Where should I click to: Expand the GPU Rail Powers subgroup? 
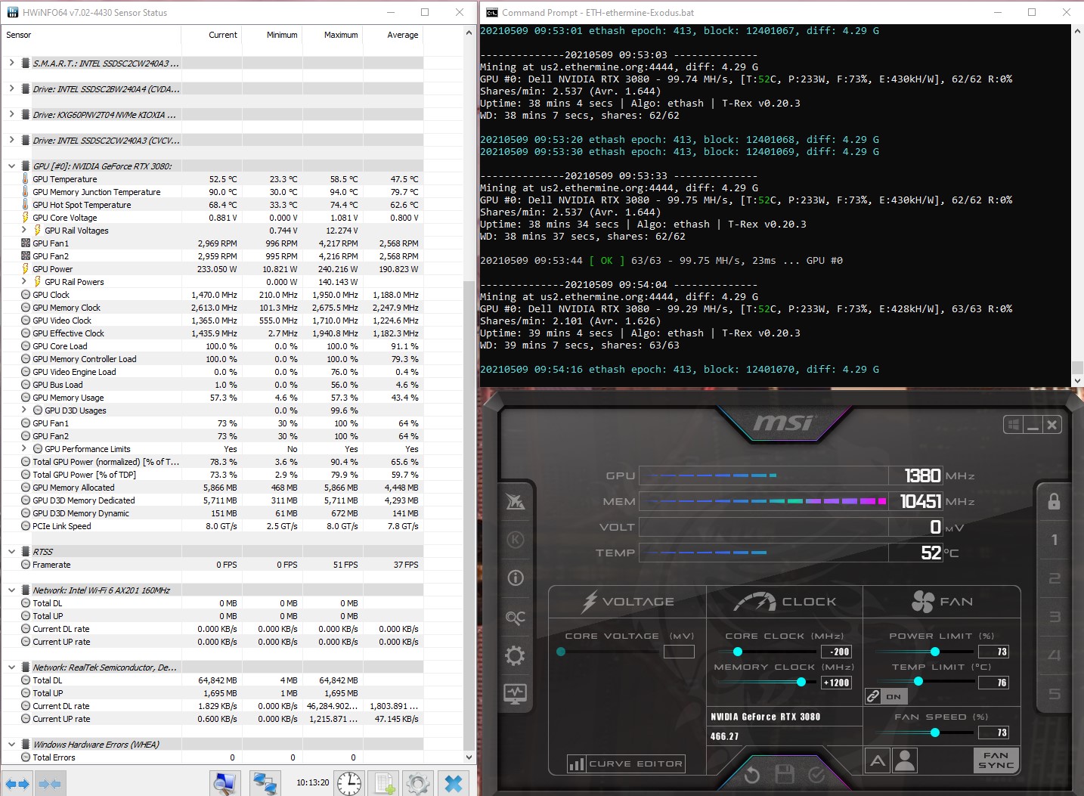click(x=23, y=281)
